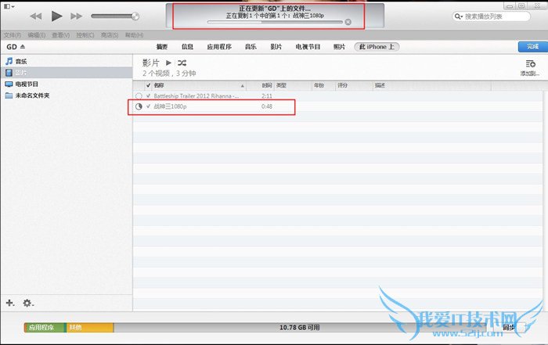Sort by the 评分 column header
Viewport: 548px width, 345px height.
(x=354, y=85)
